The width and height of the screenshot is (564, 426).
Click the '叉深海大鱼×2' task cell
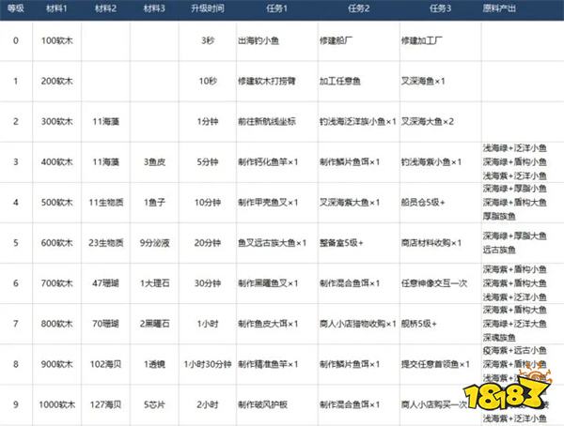tap(428, 121)
